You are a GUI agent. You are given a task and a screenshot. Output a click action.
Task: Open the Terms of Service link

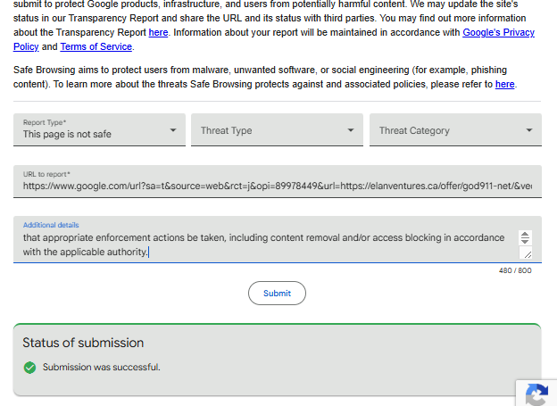[96, 46]
